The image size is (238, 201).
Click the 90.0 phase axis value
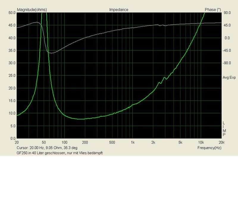(x=227, y=13)
